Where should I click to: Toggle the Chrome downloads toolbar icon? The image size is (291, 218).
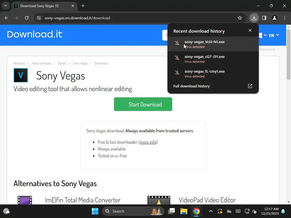click(x=254, y=18)
